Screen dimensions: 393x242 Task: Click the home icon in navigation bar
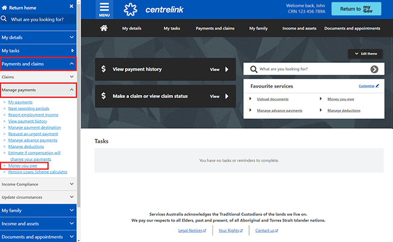(104, 28)
